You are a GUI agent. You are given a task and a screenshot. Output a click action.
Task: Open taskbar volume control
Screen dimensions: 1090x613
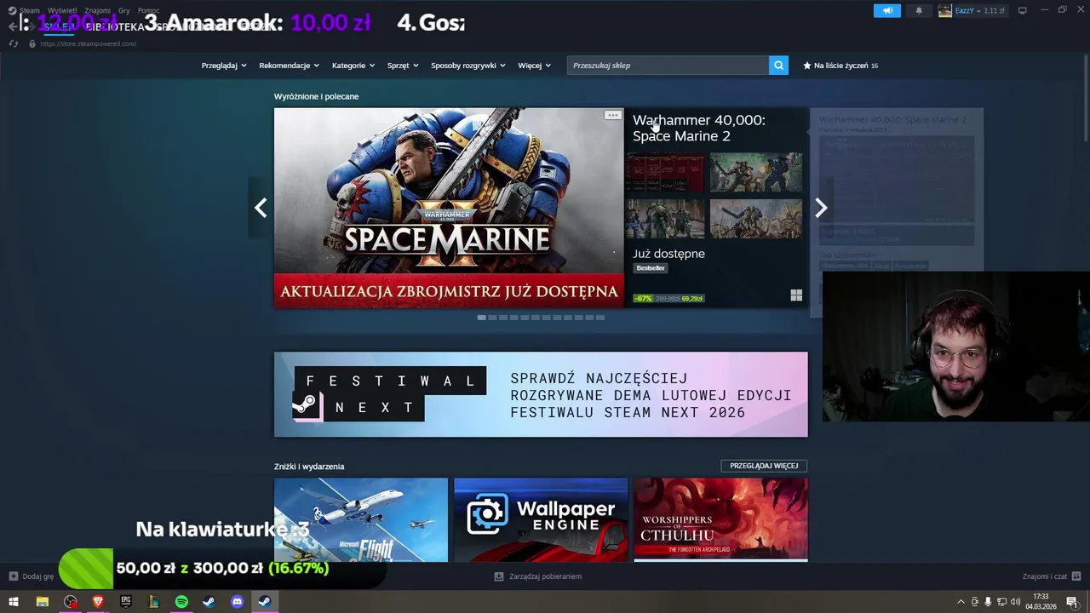[1015, 602]
